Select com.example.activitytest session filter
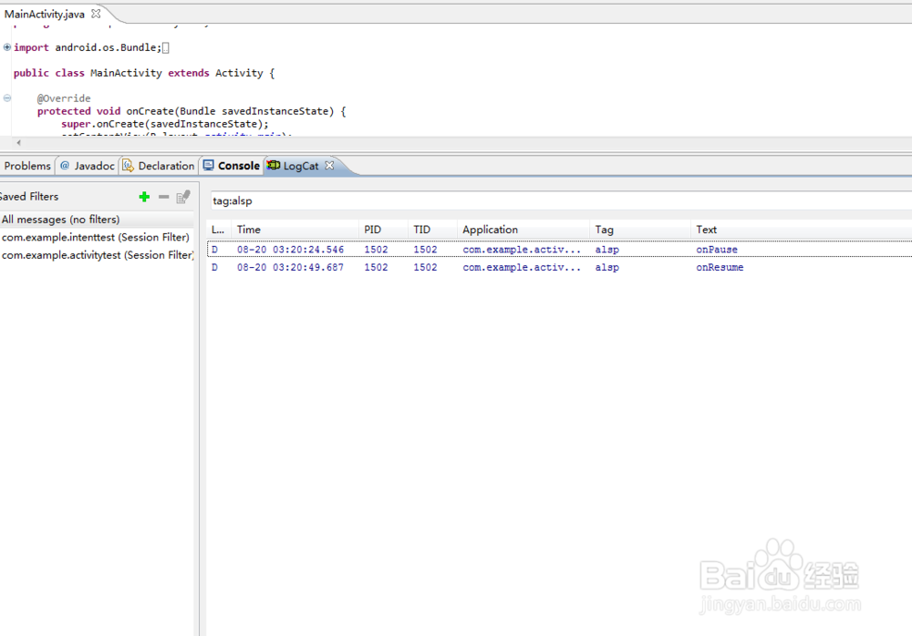 tap(97, 254)
